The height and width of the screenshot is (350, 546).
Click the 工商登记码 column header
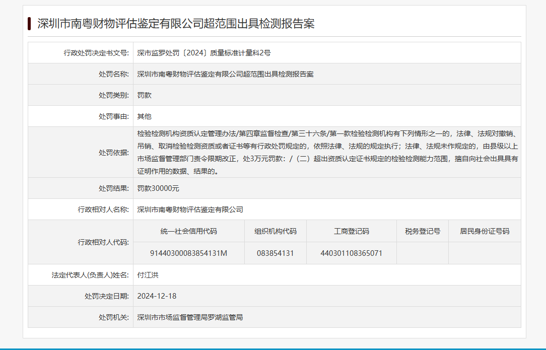pos(352,231)
